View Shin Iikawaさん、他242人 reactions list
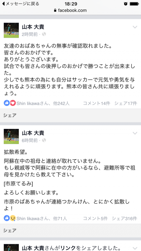141x251 pixels. (x=43, y=103)
